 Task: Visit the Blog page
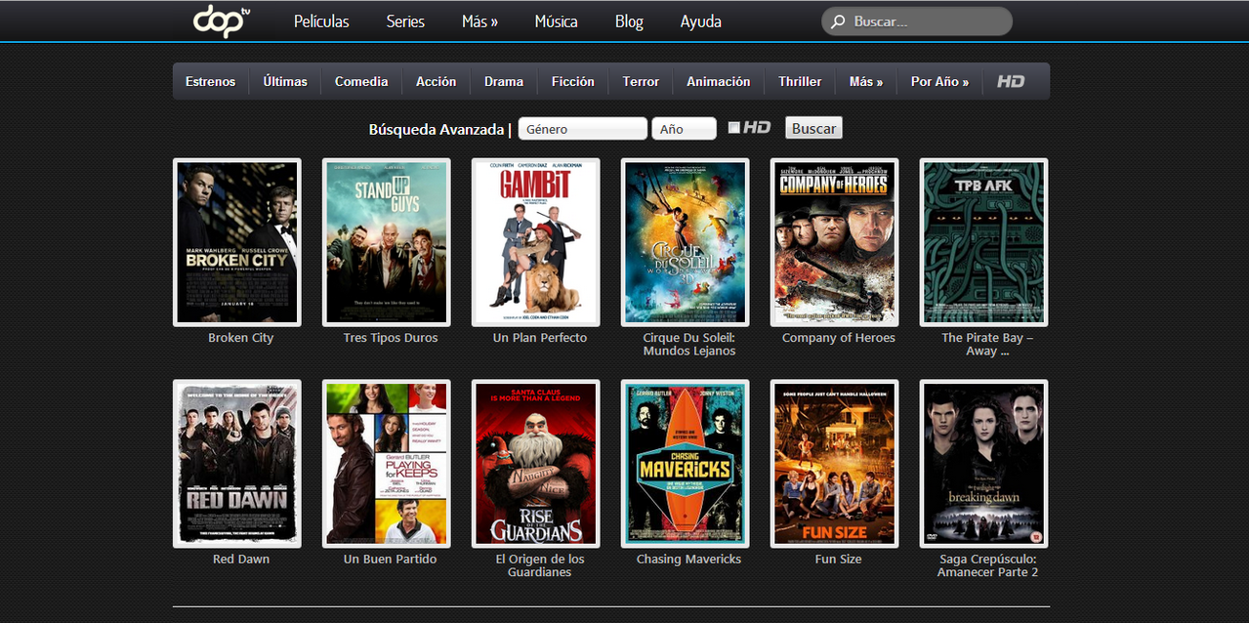[629, 21]
